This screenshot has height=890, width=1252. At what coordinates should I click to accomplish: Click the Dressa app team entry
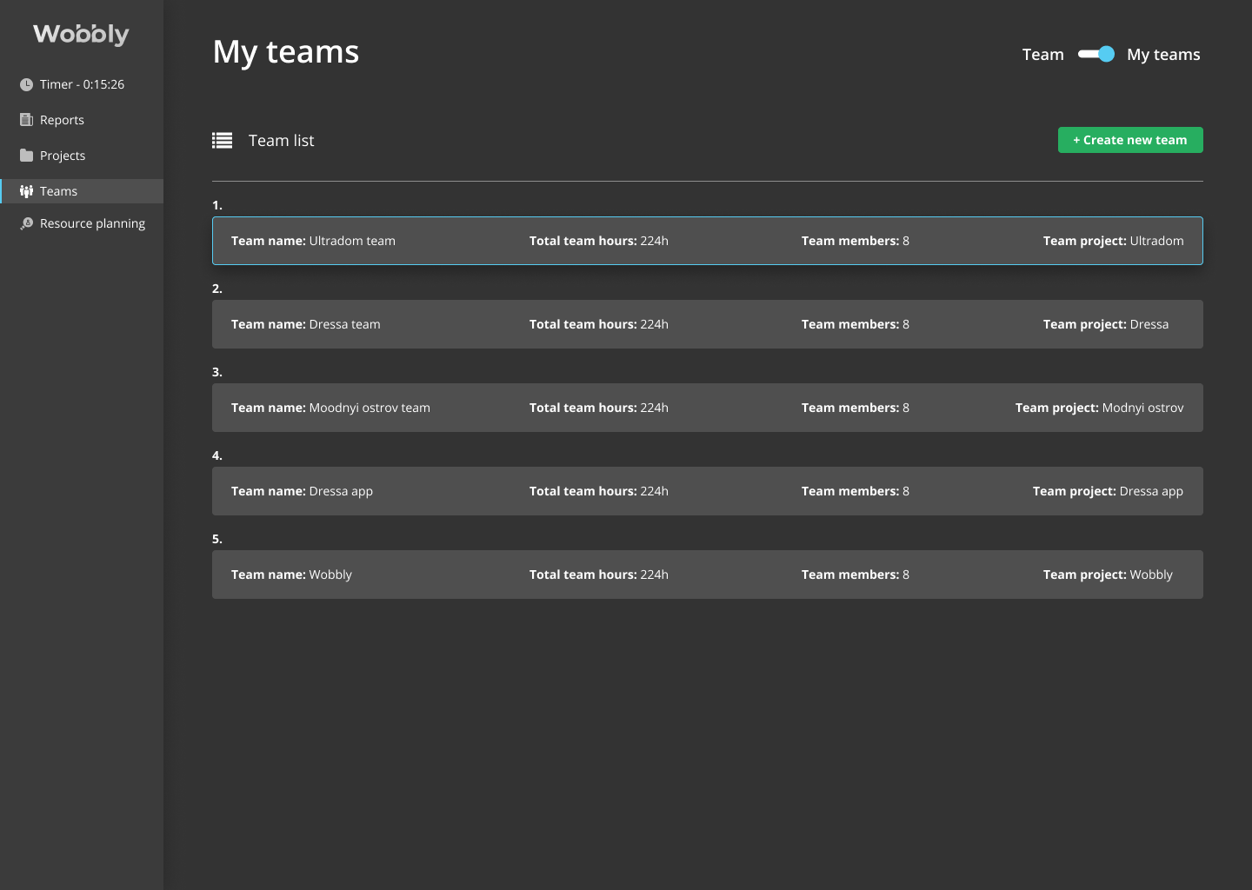(x=707, y=491)
